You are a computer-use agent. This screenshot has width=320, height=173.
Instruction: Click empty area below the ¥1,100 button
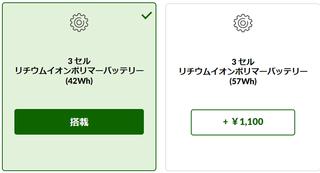point(243,152)
